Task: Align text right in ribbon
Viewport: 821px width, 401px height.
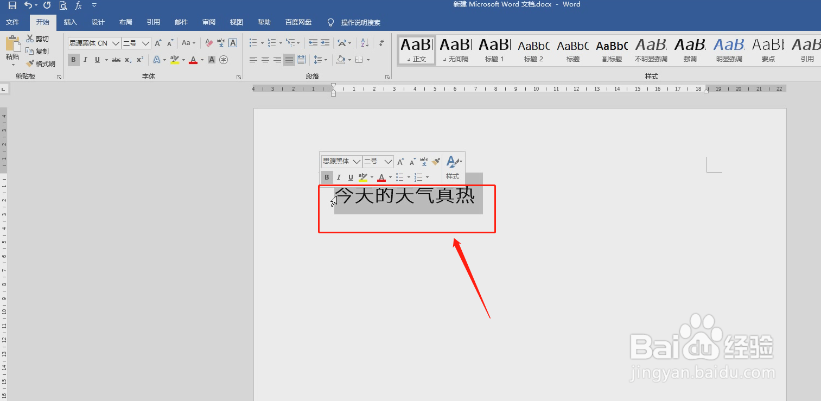Action: (277, 60)
